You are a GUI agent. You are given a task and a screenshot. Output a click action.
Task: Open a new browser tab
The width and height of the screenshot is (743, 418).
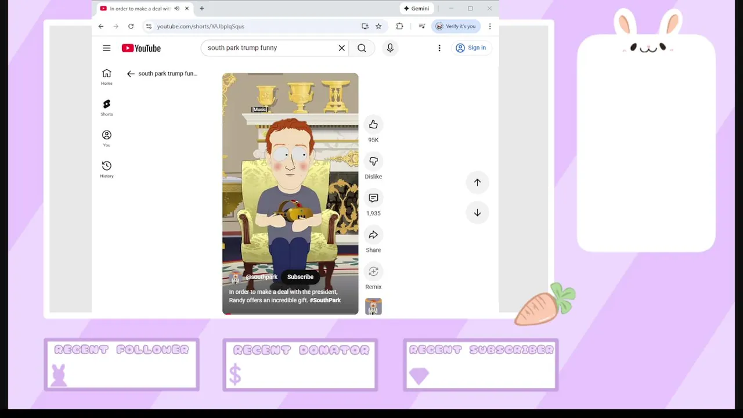pos(202,9)
